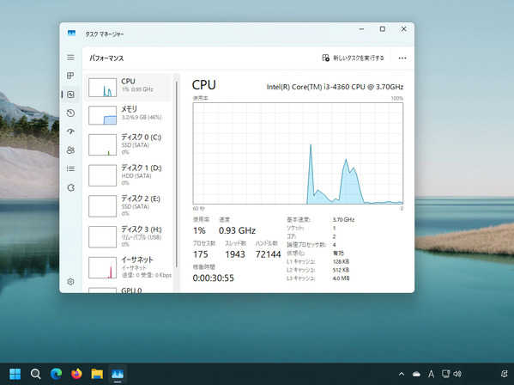Open the Users page icon
Viewport: 514px width, 385px height.
coord(70,150)
